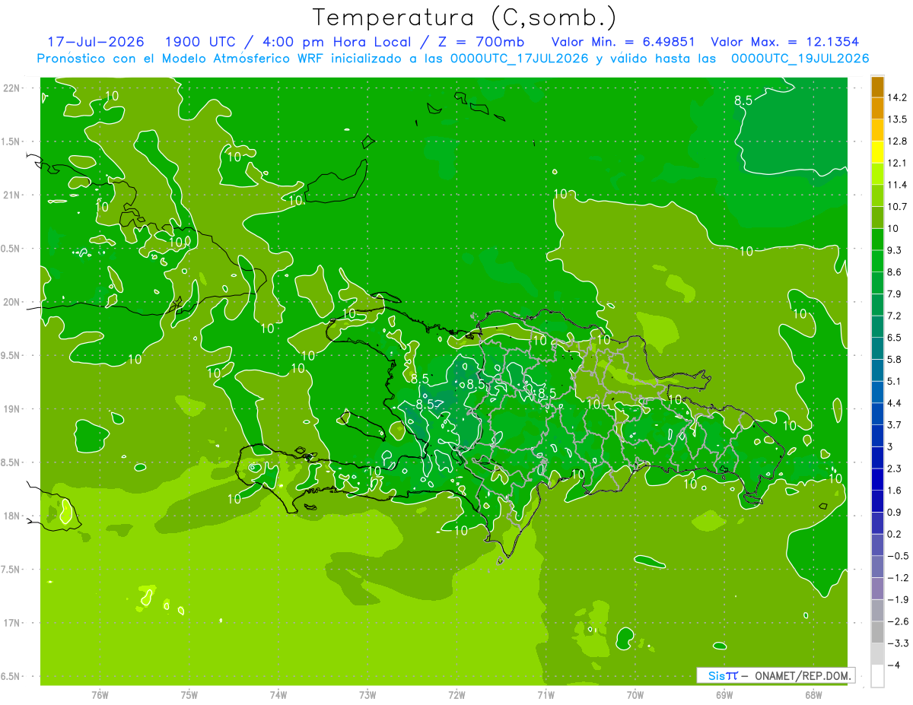Screen dimensions: 913x705
Task: Pick the blue swatch between 4.4 and 3.7
Action: click(x=877, y=413)
